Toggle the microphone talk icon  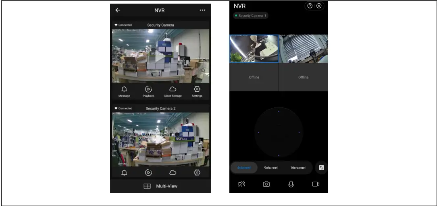[x=291, y=184]
